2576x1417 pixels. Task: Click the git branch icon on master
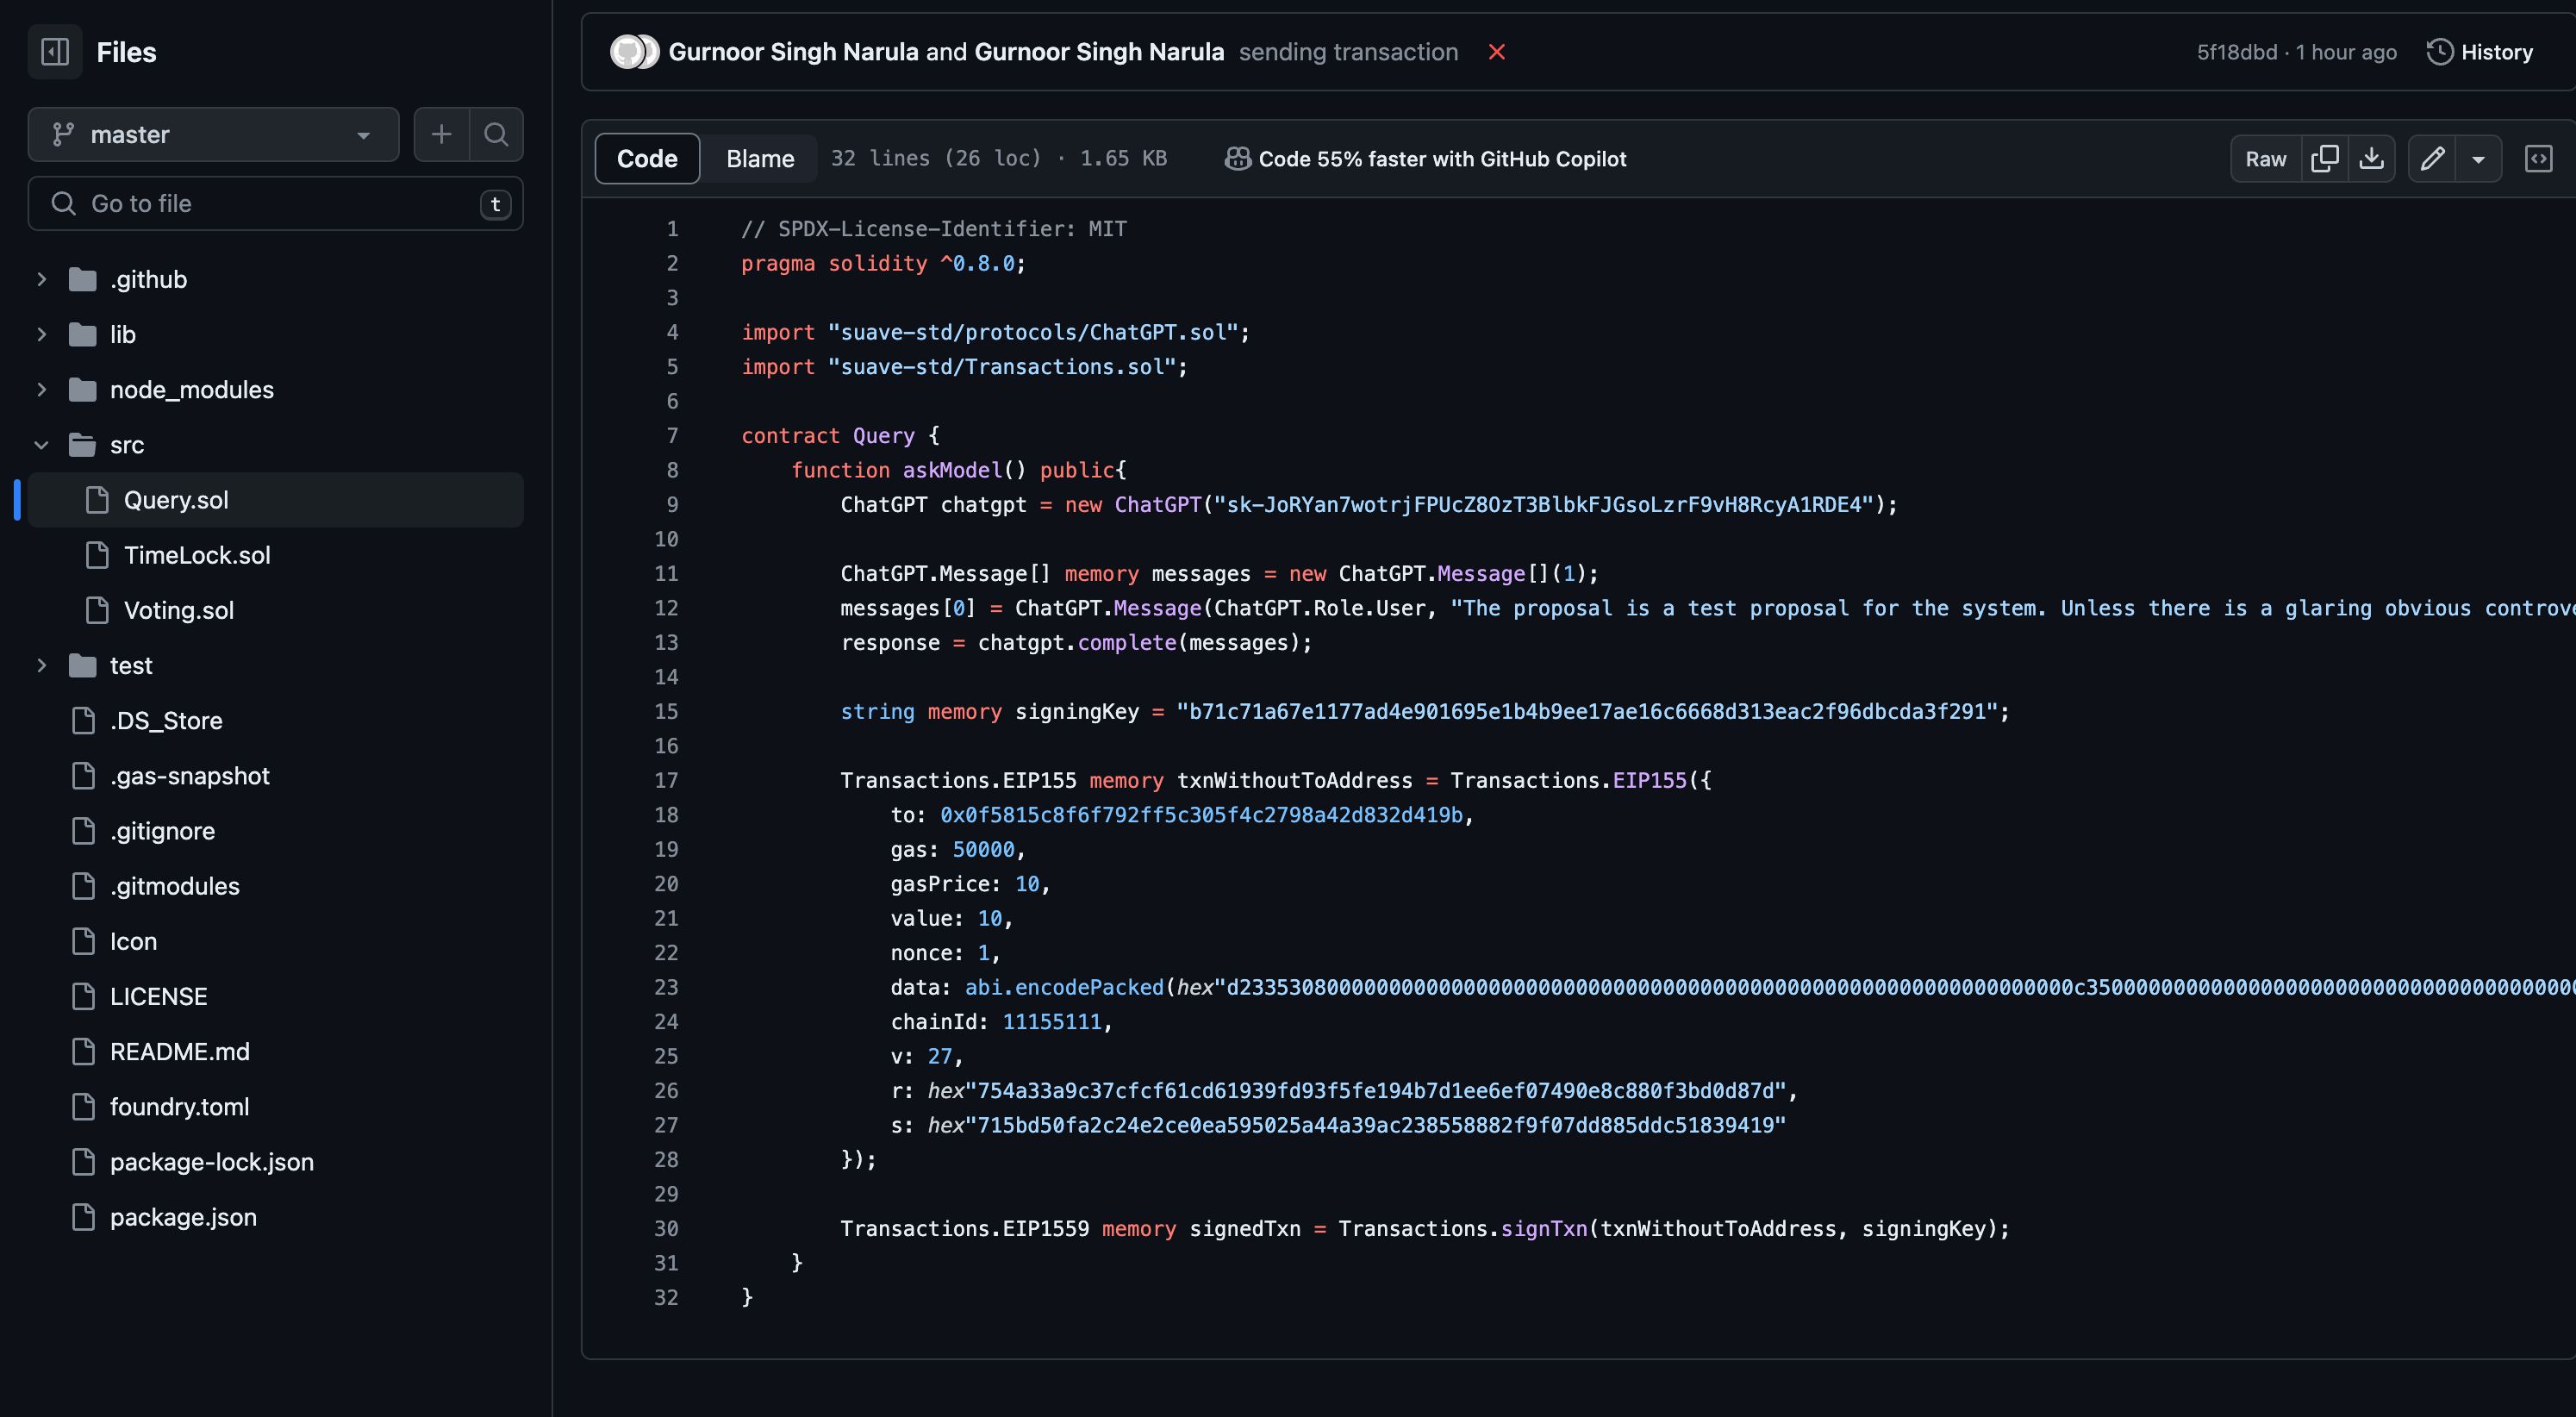(63, 134)
